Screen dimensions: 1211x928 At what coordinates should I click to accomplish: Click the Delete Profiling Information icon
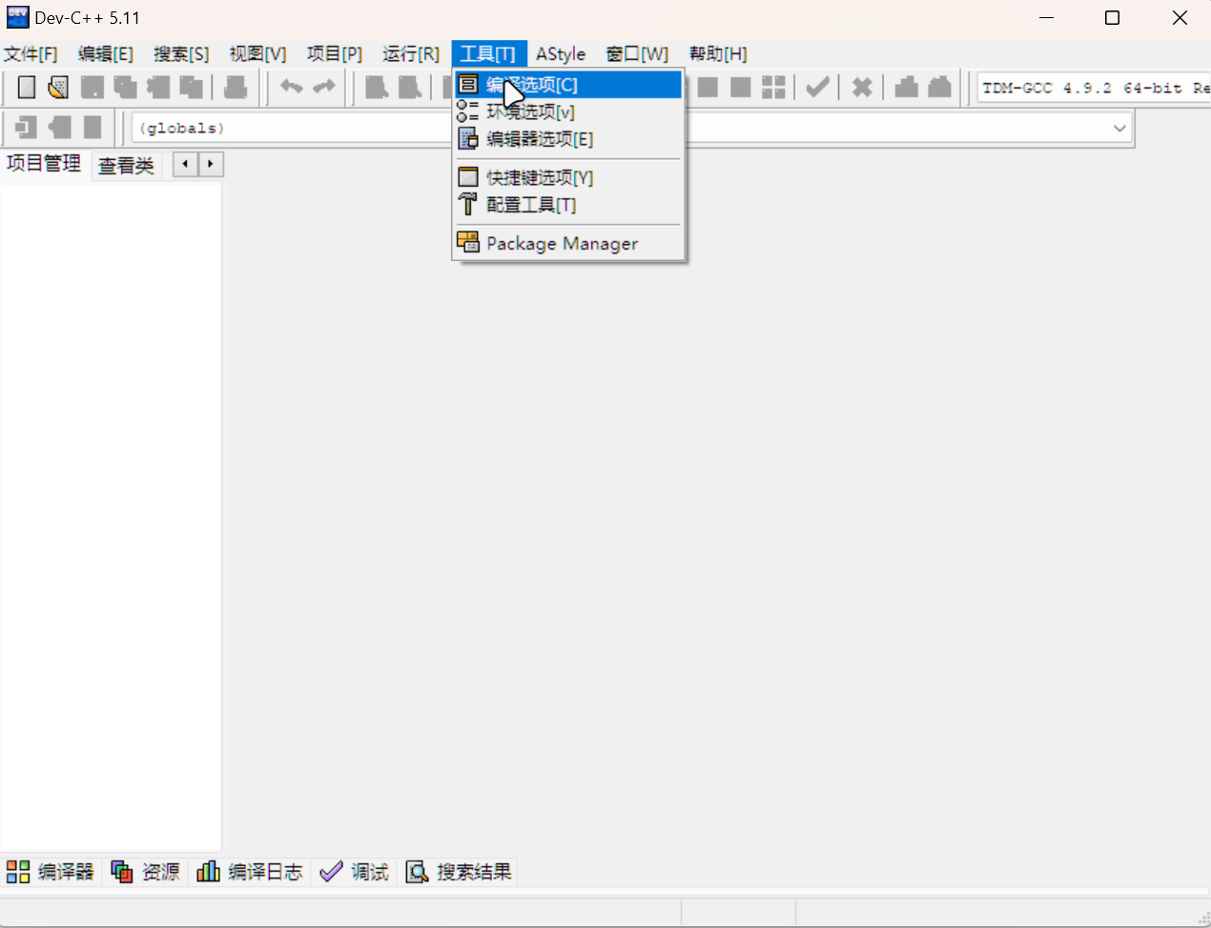coord(940,88)
